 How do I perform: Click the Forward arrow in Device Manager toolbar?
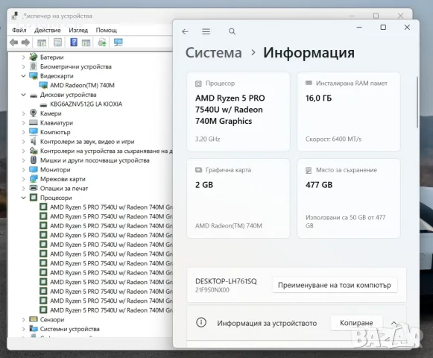click(25, 43)
